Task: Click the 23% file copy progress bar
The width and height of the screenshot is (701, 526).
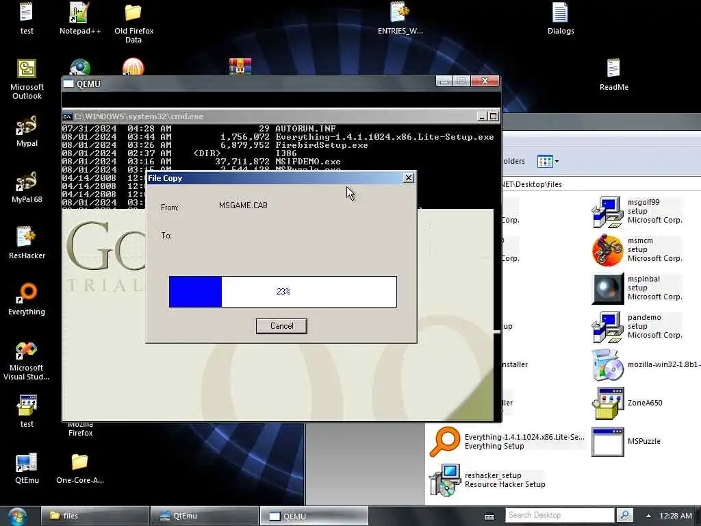Action: click(283, 292)
